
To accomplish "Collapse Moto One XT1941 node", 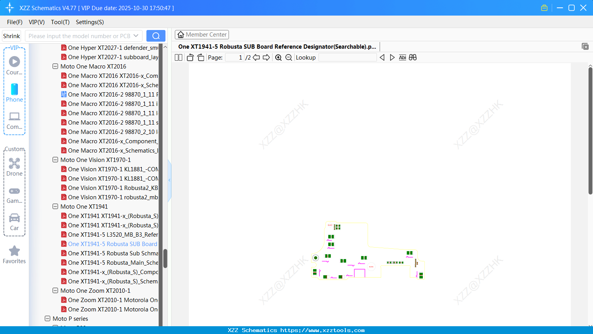I will click(55, 207).
